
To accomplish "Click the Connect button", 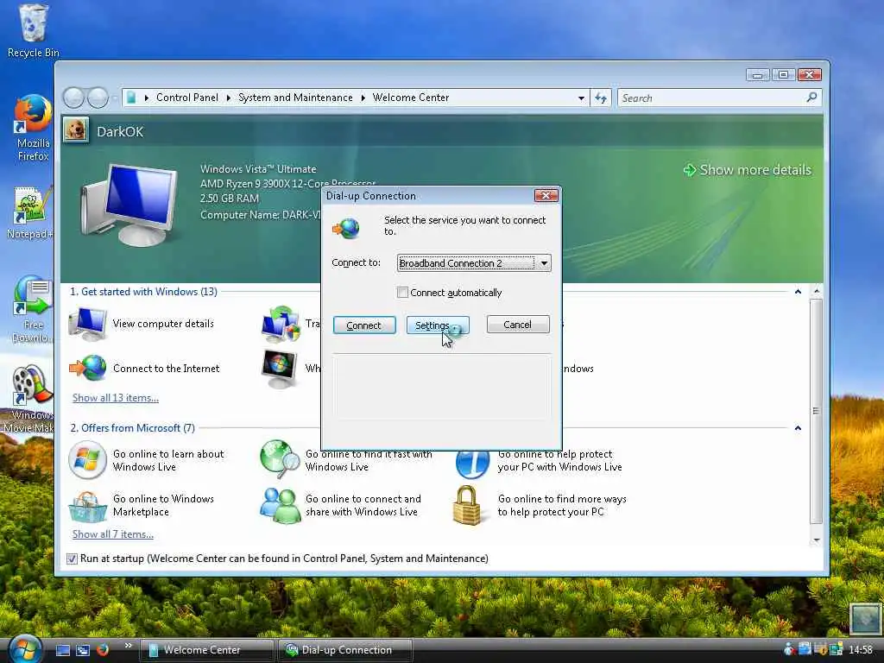I will [x=364, y=325].
